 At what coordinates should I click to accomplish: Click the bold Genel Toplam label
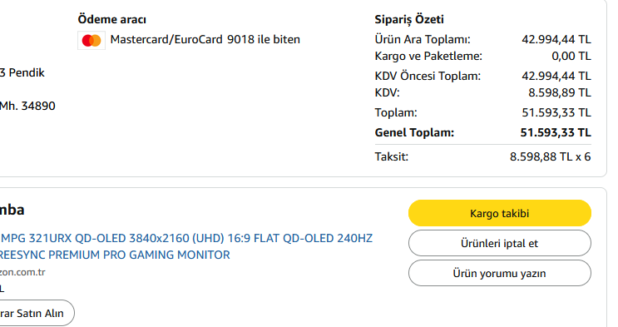coord(414,132)
